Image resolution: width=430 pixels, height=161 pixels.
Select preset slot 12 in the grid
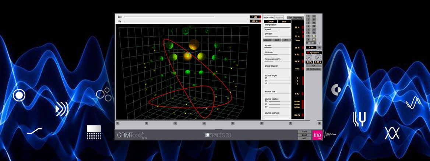(x=314, y=26)
